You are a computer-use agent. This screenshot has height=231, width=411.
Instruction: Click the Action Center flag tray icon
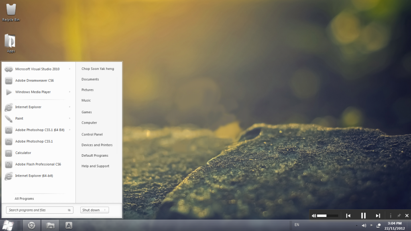371,225
